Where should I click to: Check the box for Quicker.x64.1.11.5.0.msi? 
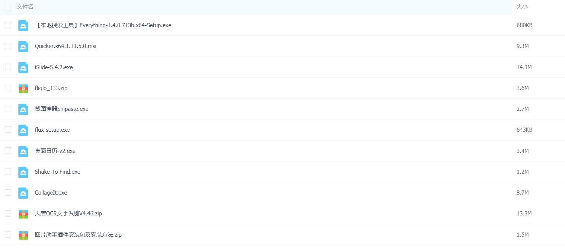pos(8,46)
